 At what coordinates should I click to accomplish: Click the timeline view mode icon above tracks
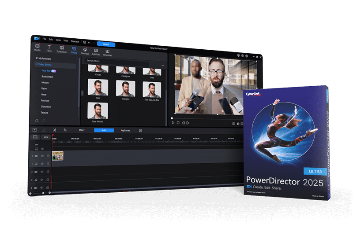(x=35, y=137)
